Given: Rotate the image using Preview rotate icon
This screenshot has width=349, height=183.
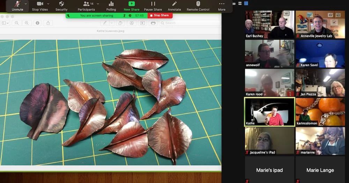Looking at the screenshot, I should [120, 23].
